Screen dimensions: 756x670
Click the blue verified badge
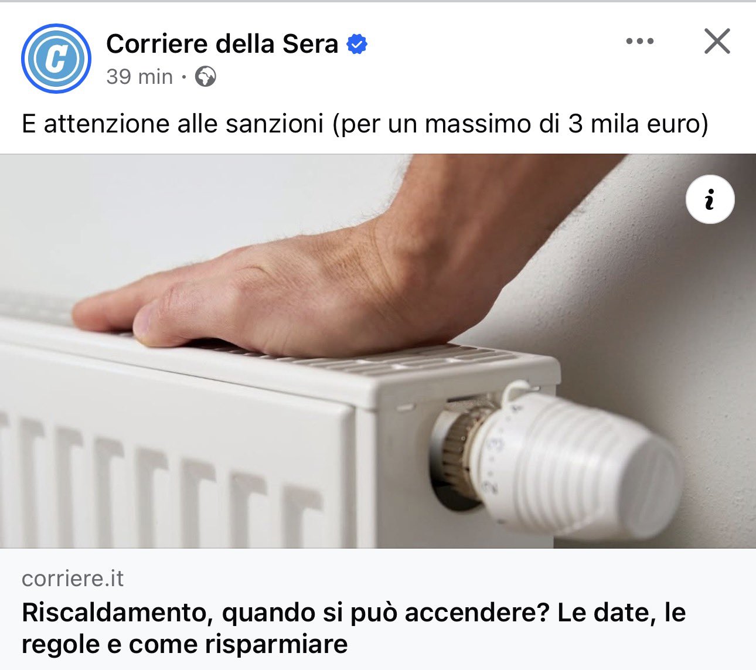[357, 44]
